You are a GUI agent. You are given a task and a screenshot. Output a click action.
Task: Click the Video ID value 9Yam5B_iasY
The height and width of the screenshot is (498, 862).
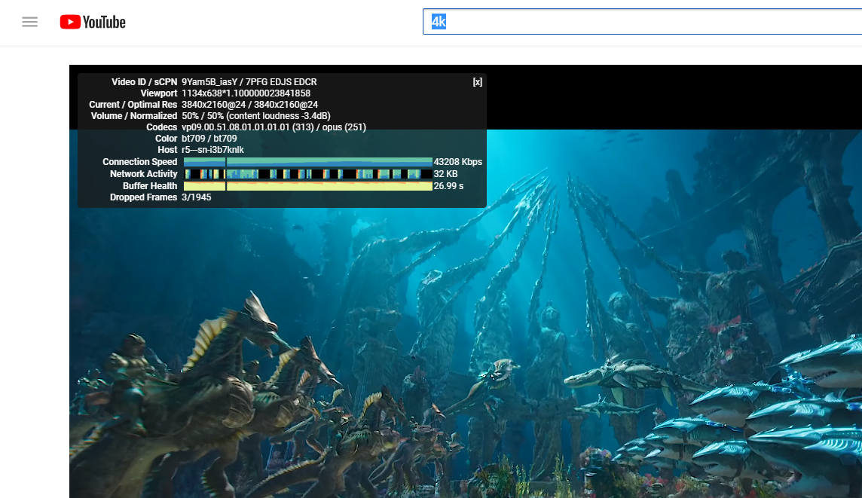[x=209, y=82]
